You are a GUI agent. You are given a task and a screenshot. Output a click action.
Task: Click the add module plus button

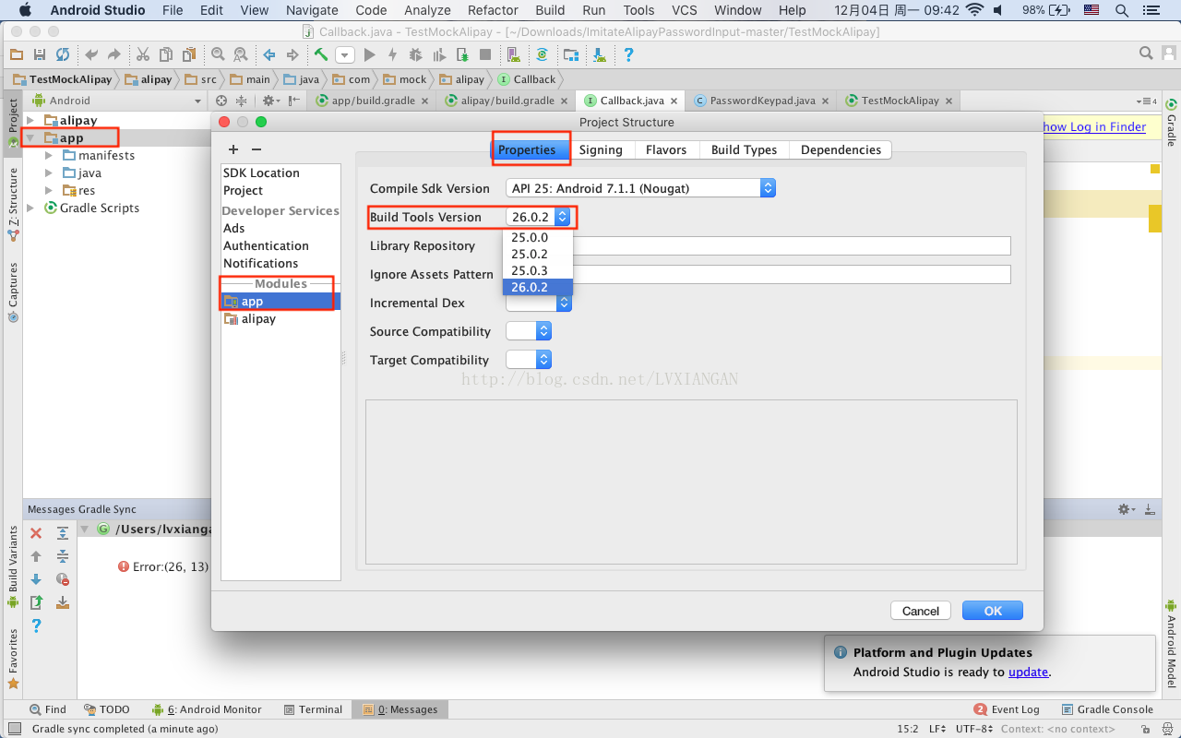(233, 149)
